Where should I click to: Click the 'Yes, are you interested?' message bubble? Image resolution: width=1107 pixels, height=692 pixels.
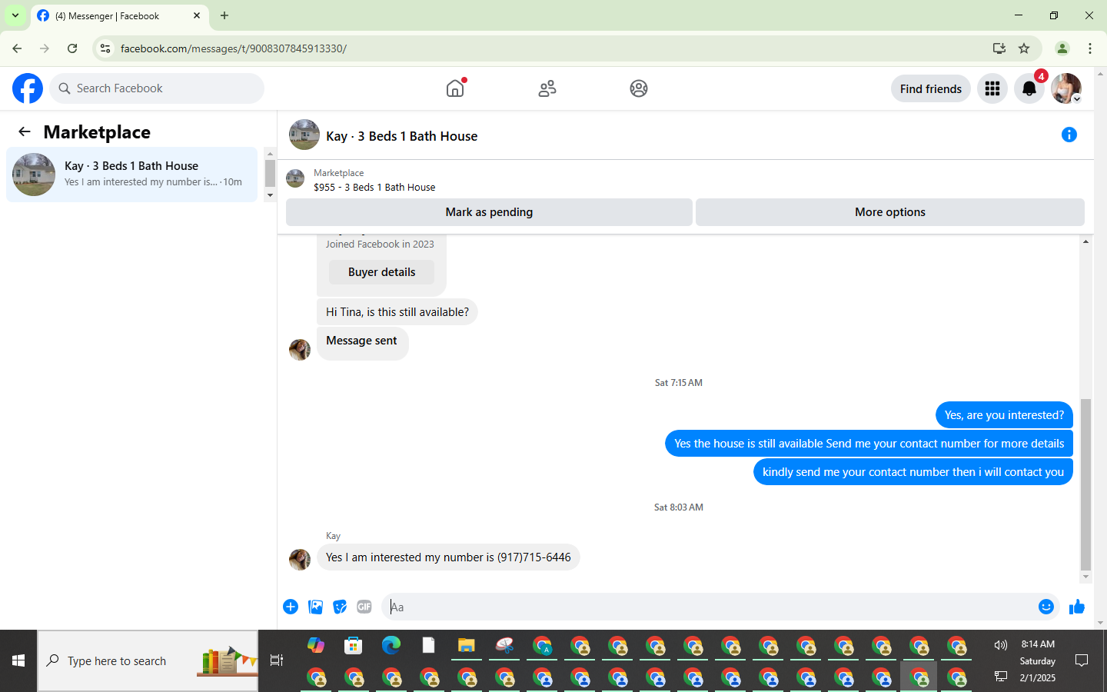(1004, 414)
